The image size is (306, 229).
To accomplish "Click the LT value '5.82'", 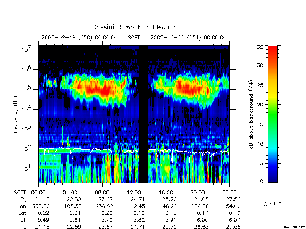I will coord(139,220).
